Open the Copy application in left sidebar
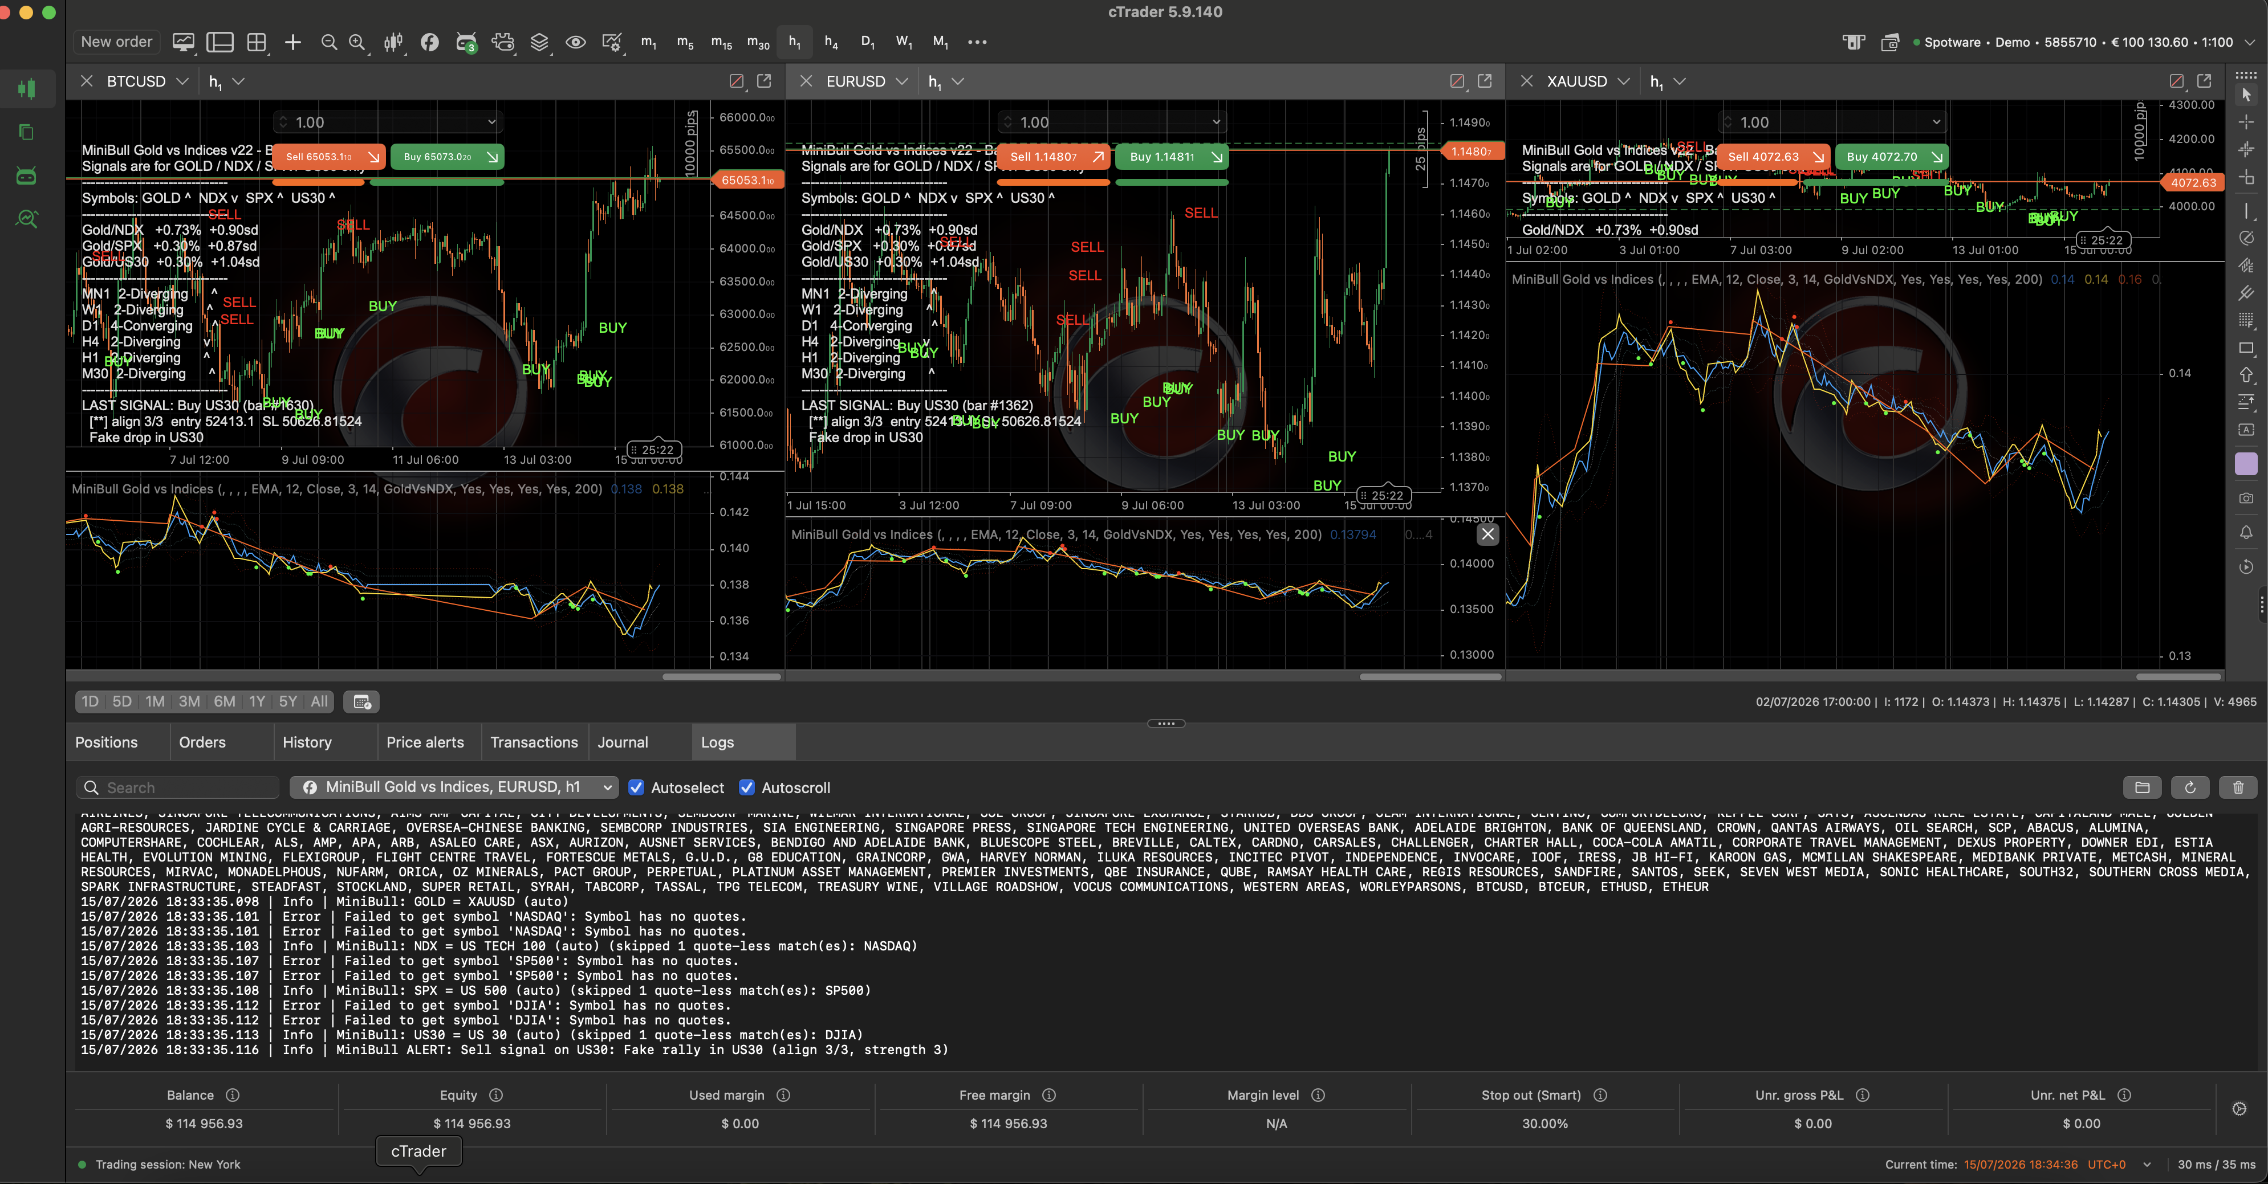2268x1184 pixels. (27, 132)
